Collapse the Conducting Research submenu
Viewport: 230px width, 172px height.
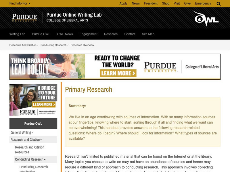click(35, 159)
